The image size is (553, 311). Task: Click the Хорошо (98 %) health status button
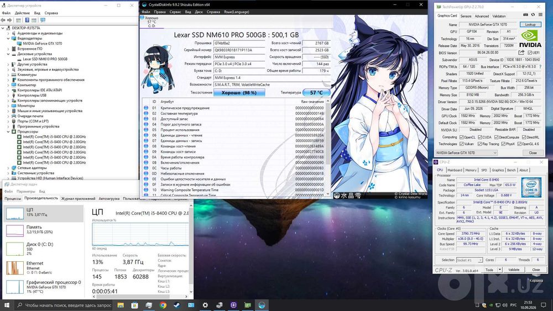(239, 93)
